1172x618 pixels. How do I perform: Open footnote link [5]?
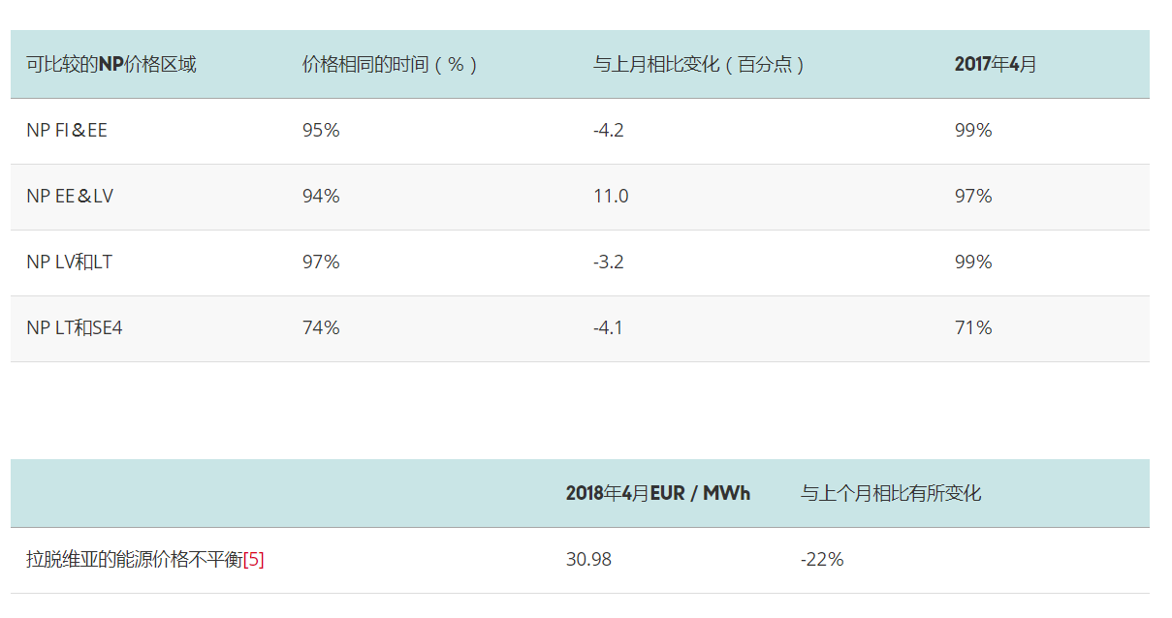[254, 560]
